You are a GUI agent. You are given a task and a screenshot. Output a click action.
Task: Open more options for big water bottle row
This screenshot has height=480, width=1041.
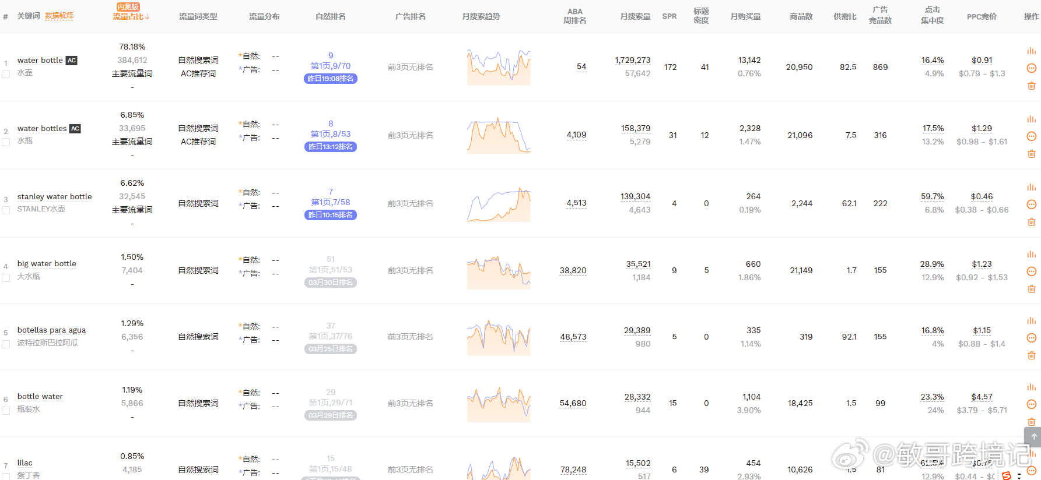click(1031, 271)
